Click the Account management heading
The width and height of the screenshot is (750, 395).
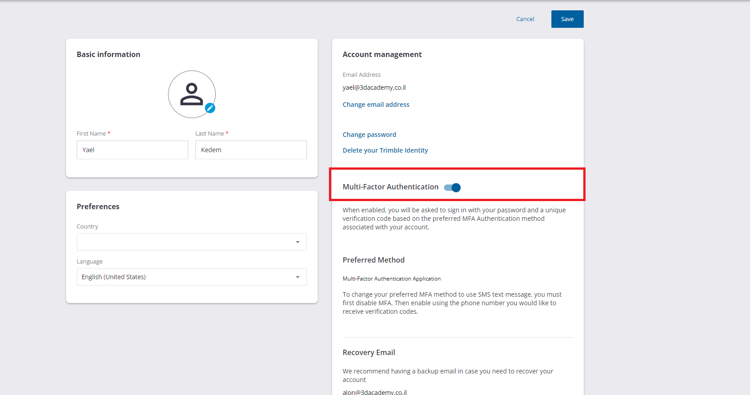pyautogui.click(x=382, y=54)
